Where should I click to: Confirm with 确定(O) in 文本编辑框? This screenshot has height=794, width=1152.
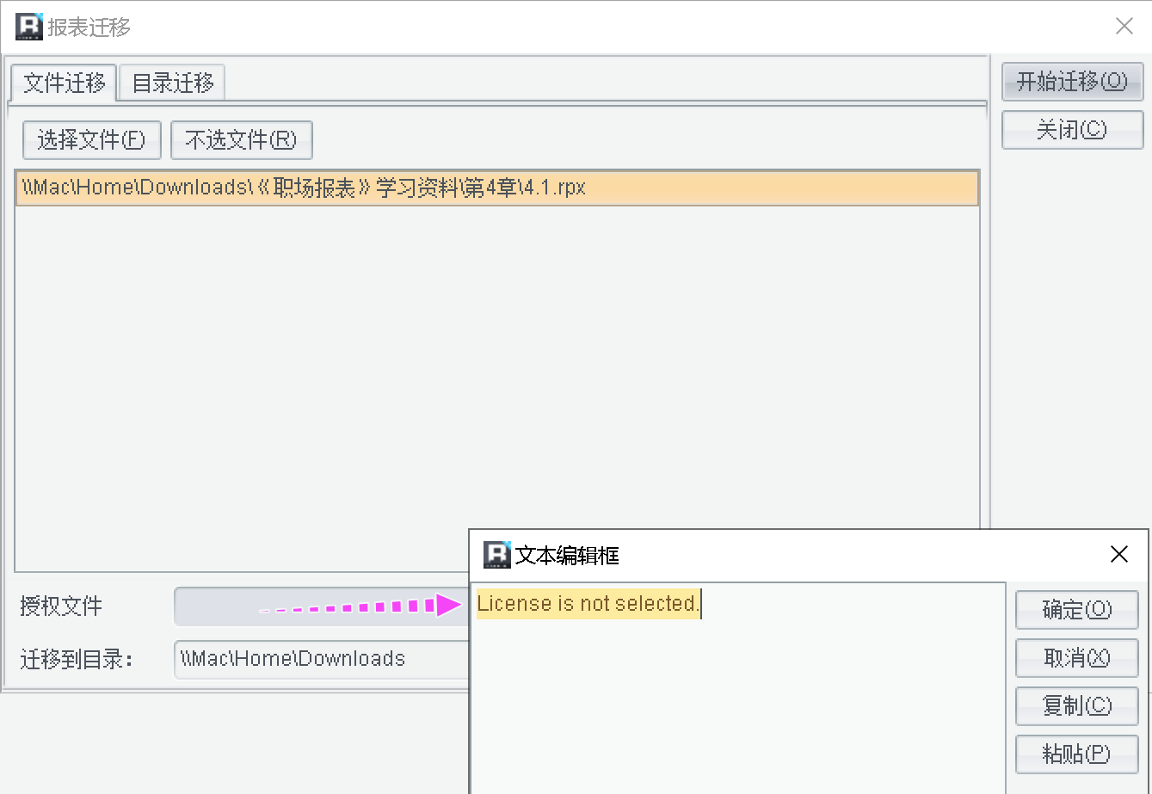(x=1077, y=610)
